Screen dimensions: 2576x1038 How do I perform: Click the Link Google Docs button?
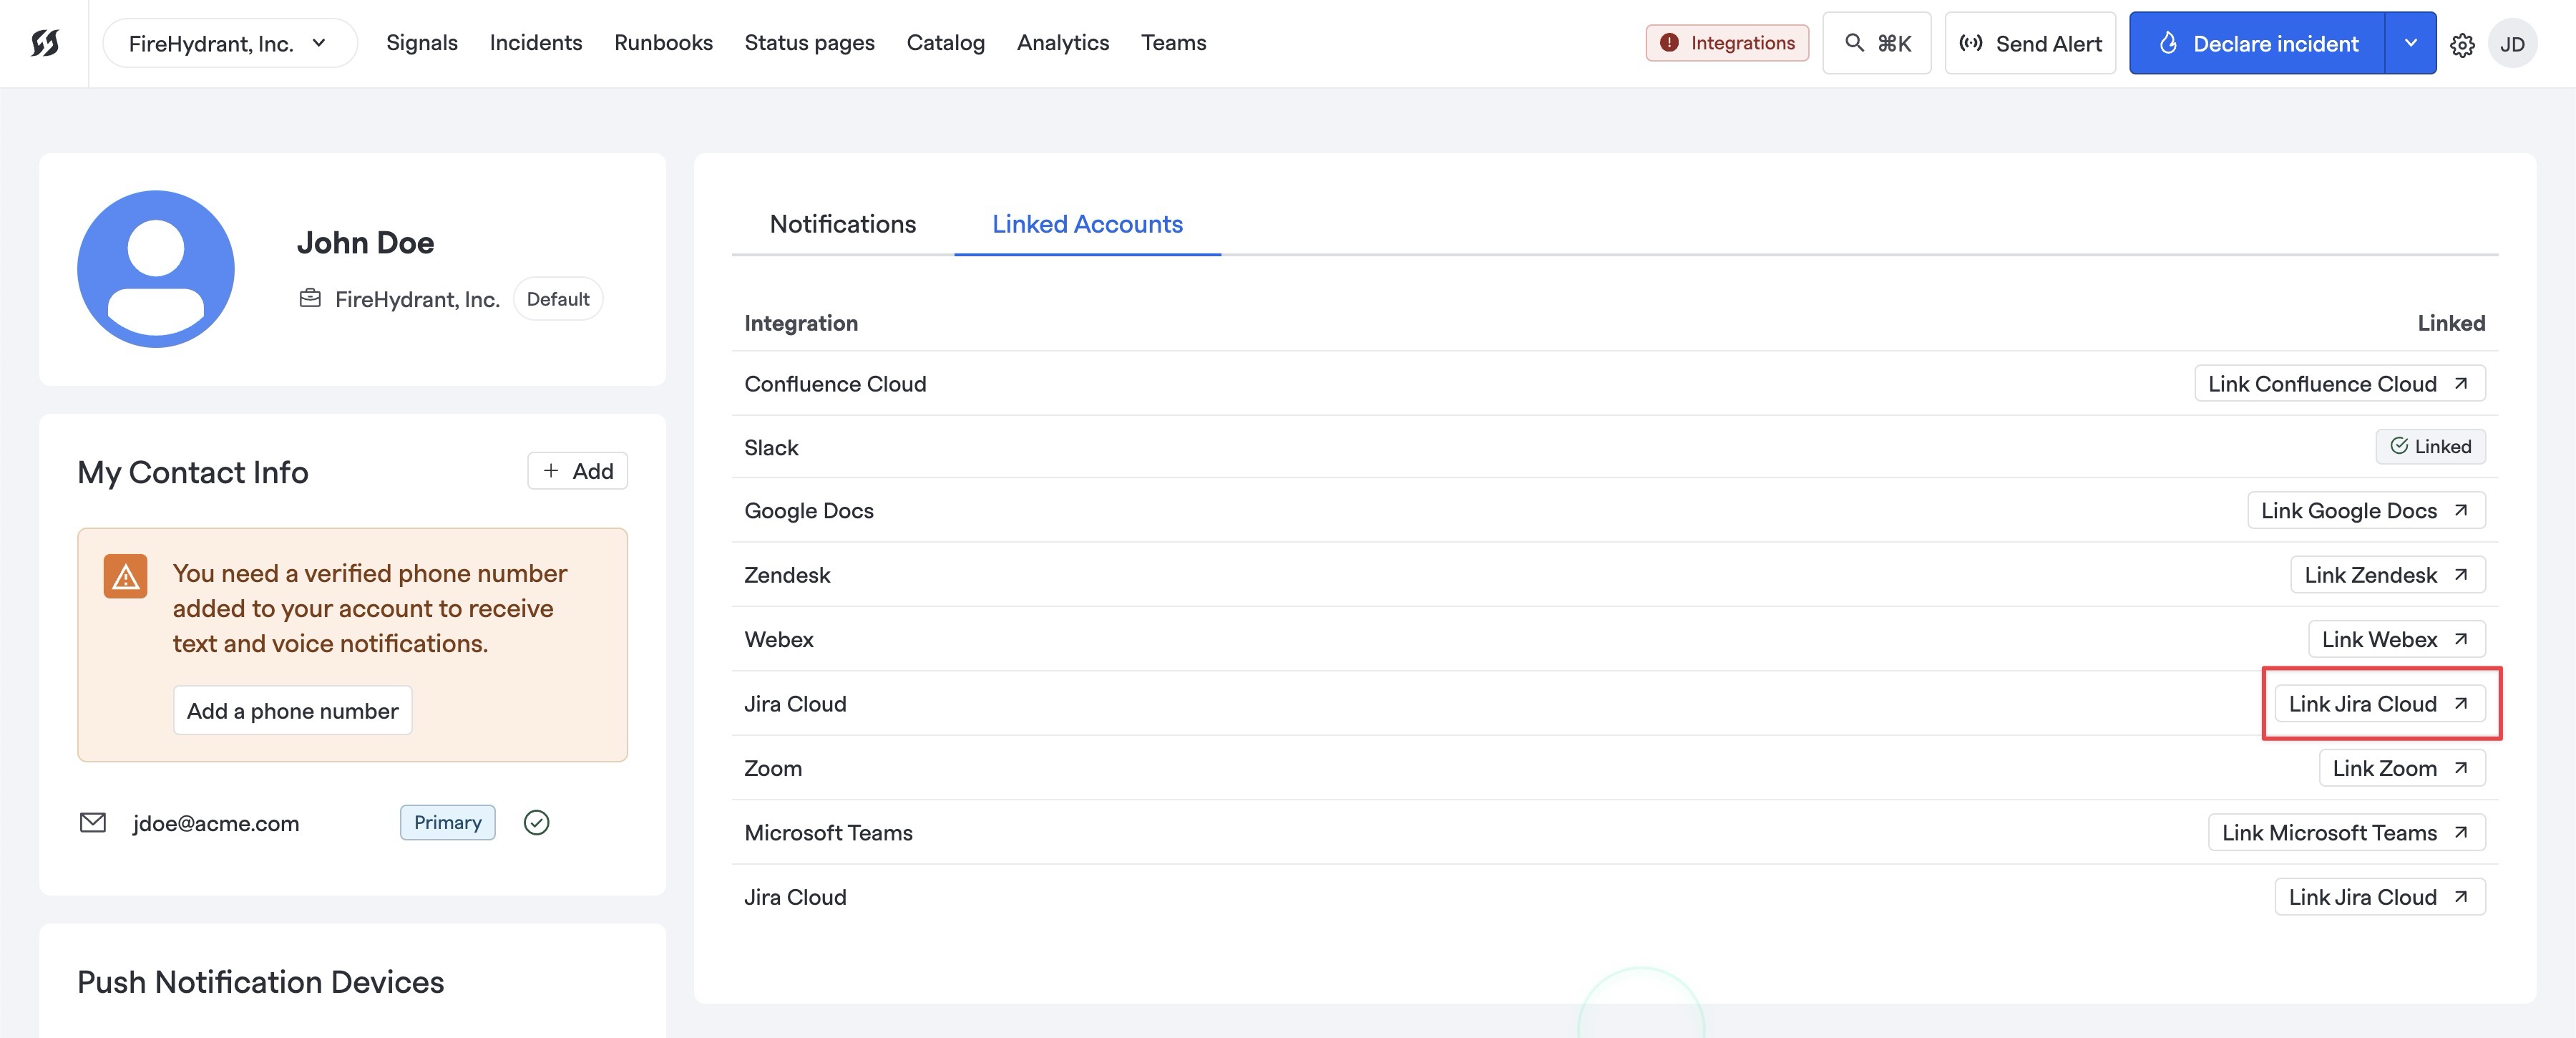(2366, 510)
